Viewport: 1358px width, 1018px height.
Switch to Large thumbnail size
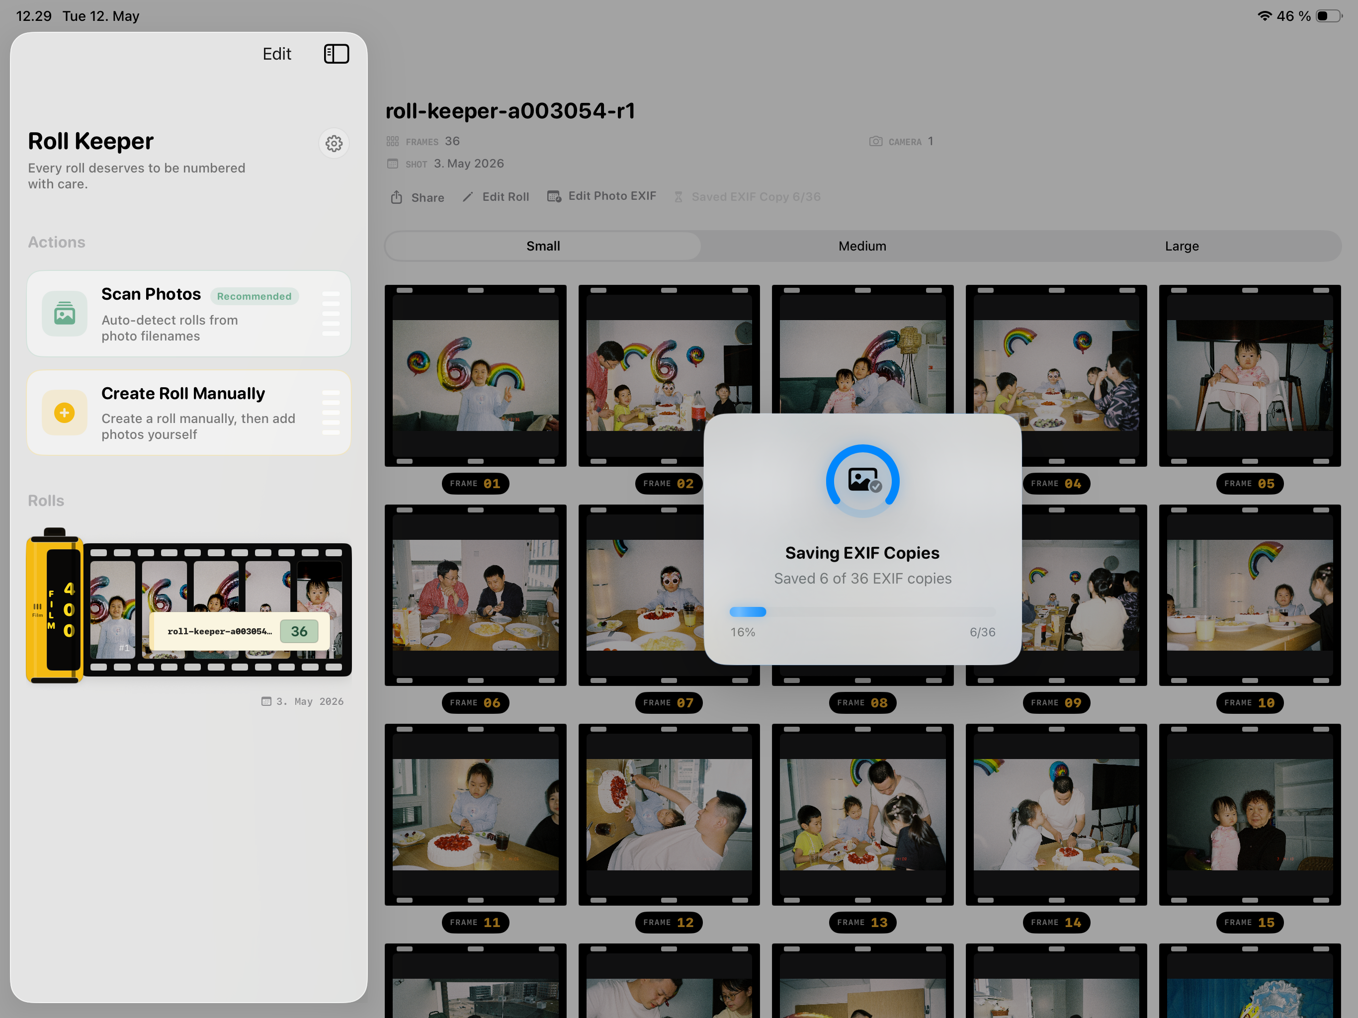[x=1182, y=246]
